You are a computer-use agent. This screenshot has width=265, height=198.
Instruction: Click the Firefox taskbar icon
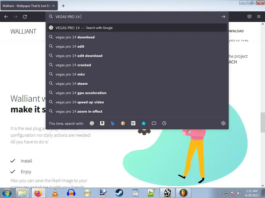coord(38,193)
